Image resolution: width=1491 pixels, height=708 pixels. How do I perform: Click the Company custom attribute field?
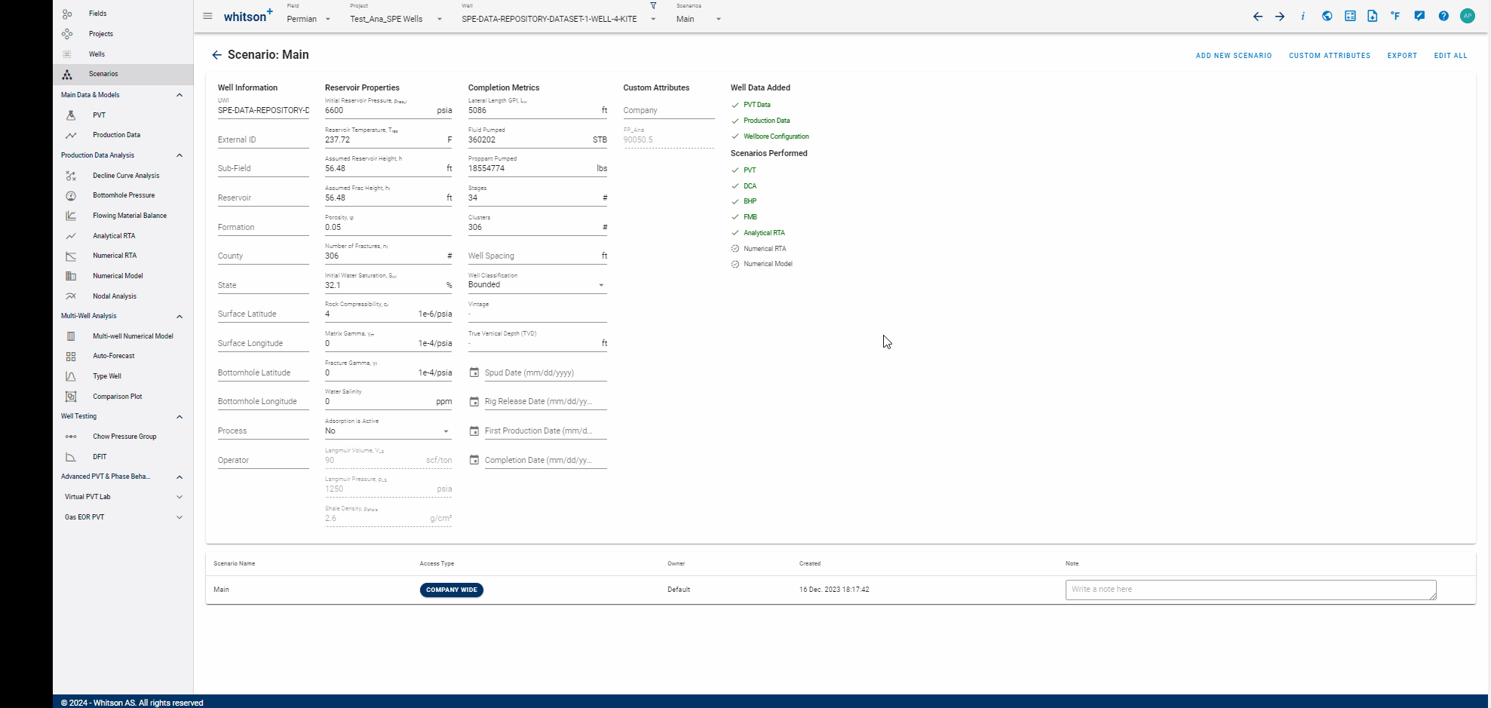669,110
